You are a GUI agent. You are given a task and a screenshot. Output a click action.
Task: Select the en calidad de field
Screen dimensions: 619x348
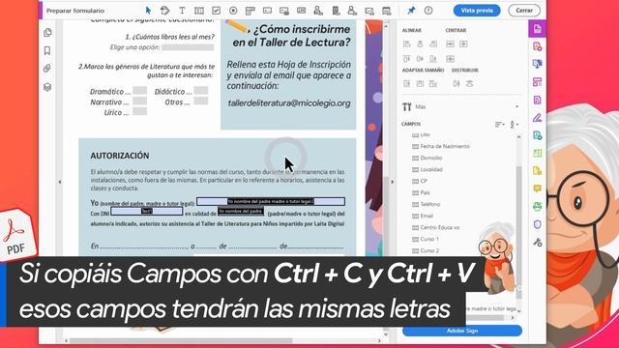(x=241, y=212)
